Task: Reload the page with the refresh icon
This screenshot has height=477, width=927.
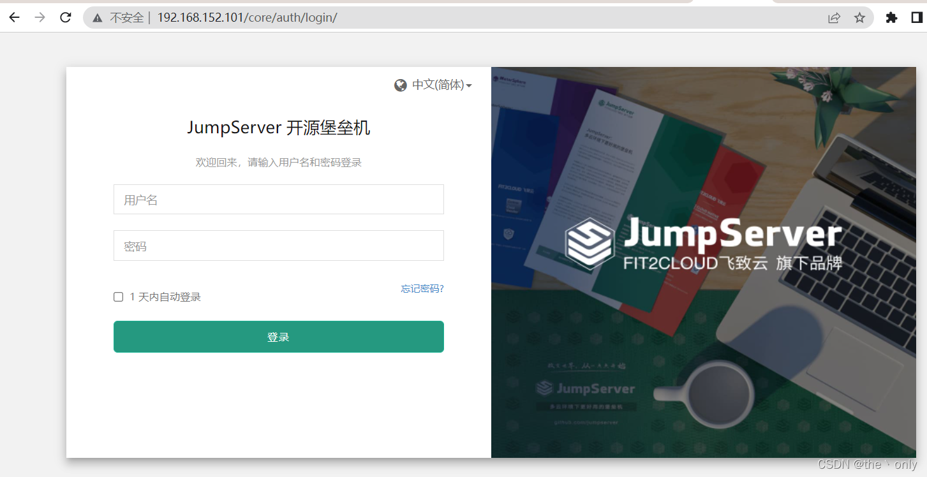Action: point(65,17)
